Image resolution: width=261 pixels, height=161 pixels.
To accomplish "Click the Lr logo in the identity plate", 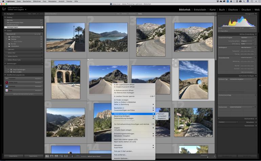I will 4,9.
